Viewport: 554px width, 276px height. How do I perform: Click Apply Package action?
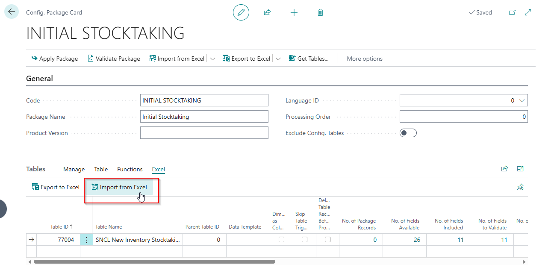click(54, 59)
